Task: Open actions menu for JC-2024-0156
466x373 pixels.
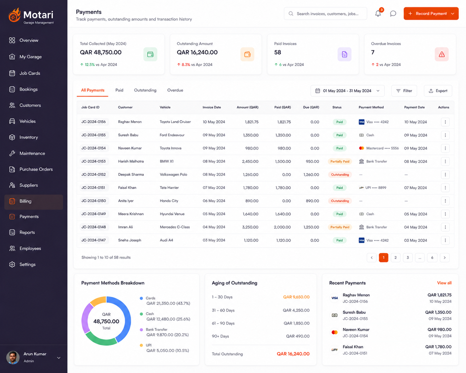Action: coord(445,122)
